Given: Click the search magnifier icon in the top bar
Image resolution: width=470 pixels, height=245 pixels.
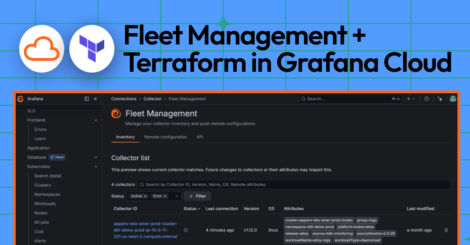Looking at the screenshot, I should tap(303, 99).
